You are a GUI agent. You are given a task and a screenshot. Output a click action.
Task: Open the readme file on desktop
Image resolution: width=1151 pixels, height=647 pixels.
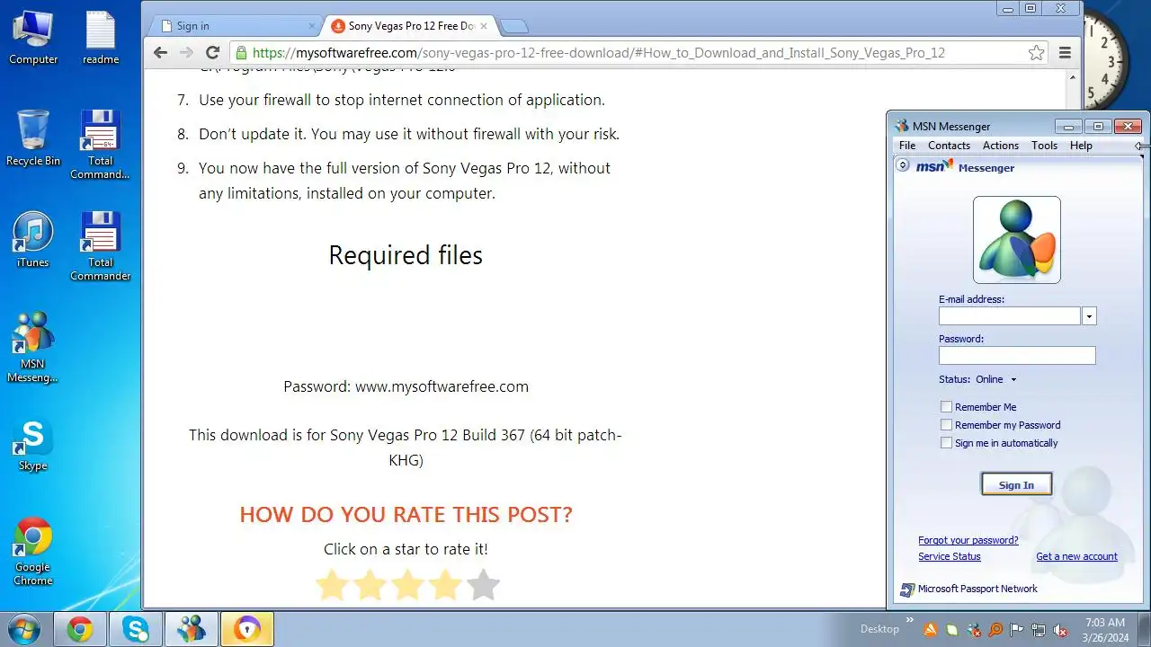pos(101,38)
